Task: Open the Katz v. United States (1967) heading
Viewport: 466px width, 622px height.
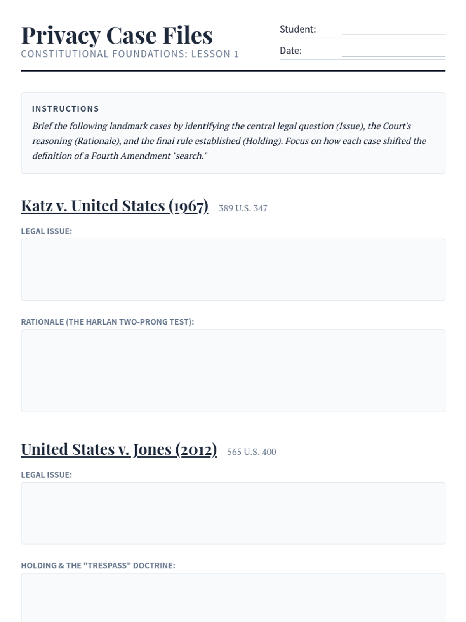Action: click(x=115, y=206)
